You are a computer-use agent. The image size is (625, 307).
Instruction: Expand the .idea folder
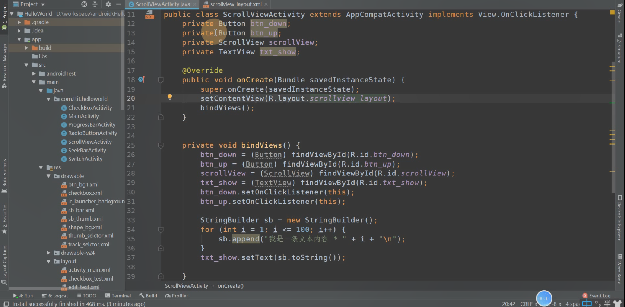tap(19, 31)
